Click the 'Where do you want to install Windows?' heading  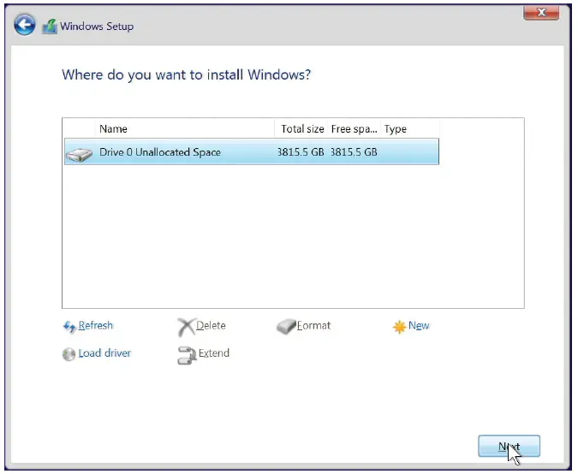186,74
